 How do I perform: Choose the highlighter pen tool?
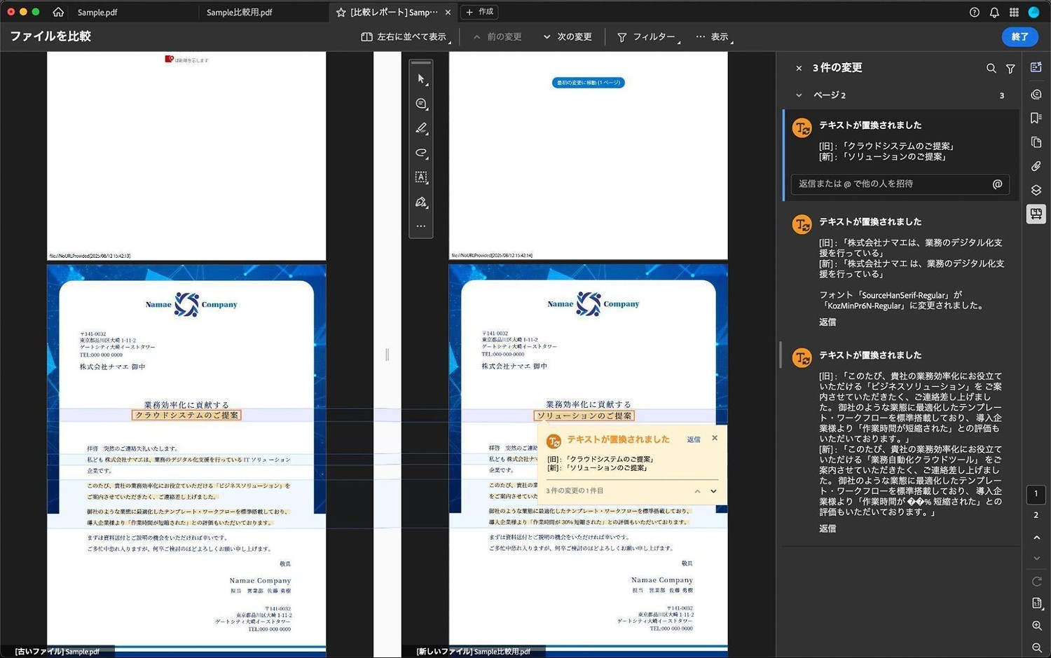[421, 128]
